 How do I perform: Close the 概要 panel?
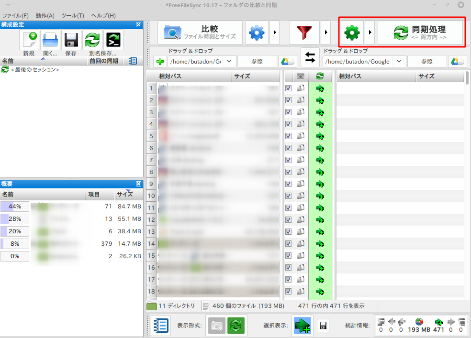[x=138, y=184]
